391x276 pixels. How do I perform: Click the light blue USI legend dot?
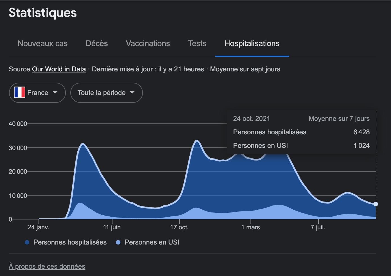[118, 242]
